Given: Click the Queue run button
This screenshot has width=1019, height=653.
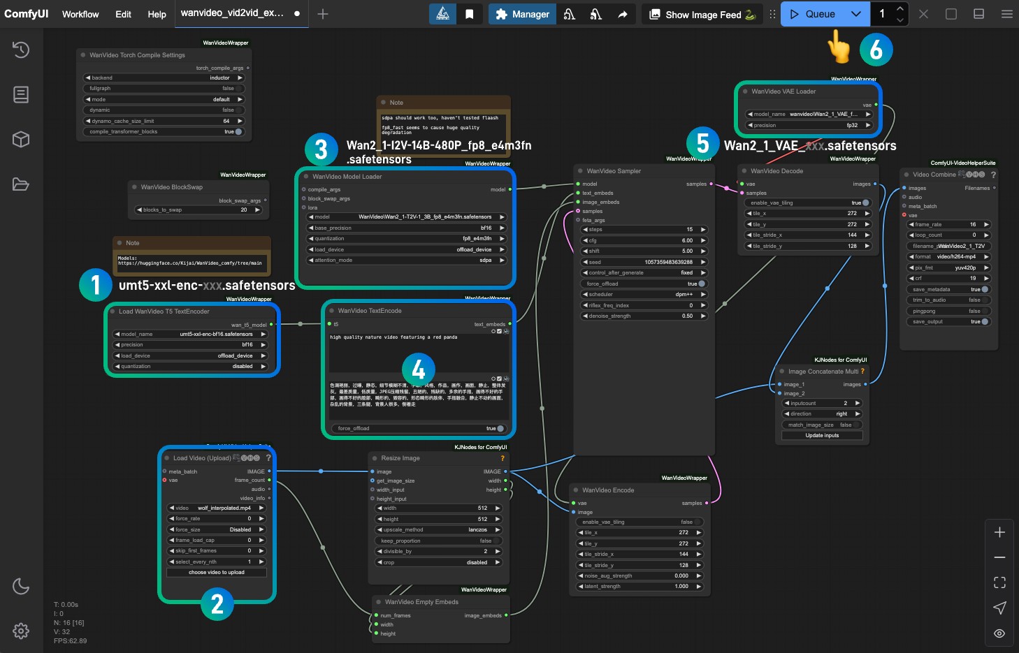Looking at the screenshot, I should [812, 14].
